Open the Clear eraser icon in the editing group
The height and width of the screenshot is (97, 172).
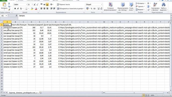click(x=148, y=10)
